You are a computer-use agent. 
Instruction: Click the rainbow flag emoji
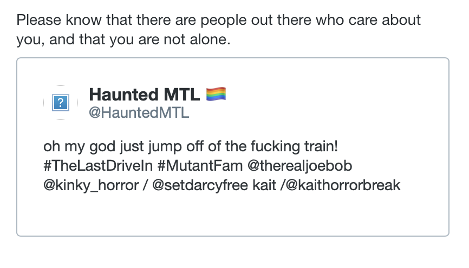[216, 95]
